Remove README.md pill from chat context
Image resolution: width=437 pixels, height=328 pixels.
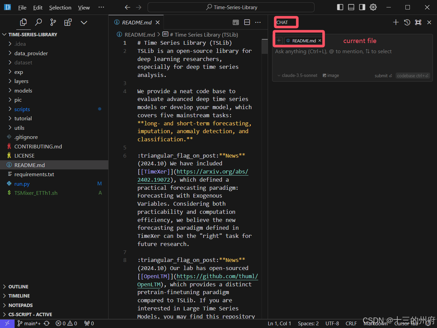pyautogui.click(x=320, y=41)
